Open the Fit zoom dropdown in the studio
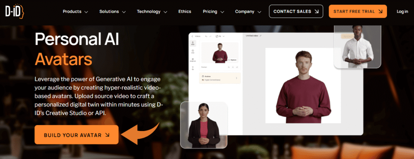The height and width of the screenshot is (159, 414). 220,36
